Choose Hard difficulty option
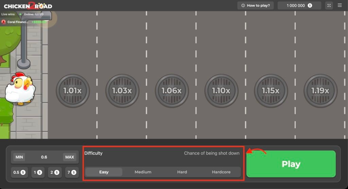This screenshot has height=189, width=348. coord(182,172)
